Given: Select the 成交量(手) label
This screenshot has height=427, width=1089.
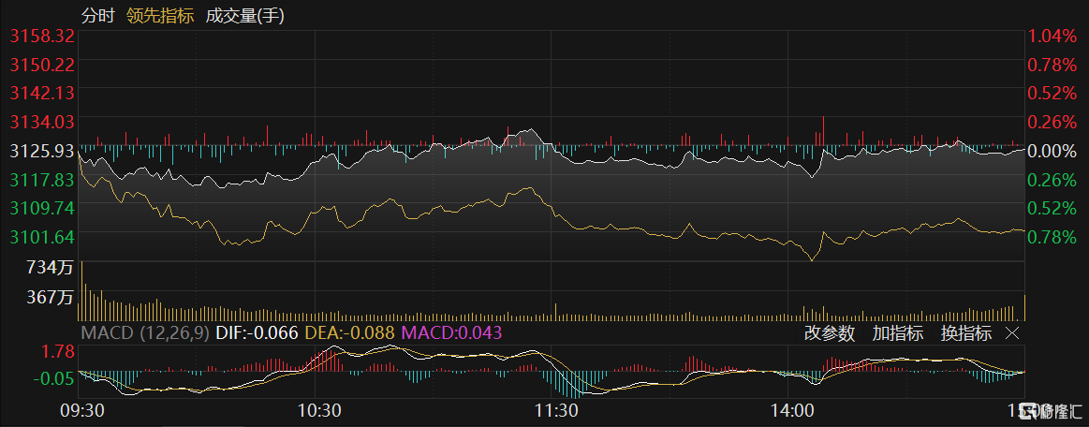Looking at the screenshot, I should (x=245, y=16).
